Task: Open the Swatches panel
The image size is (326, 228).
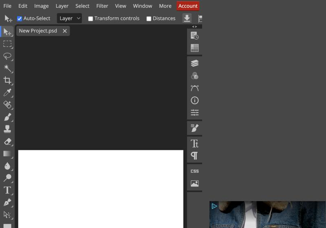Action: [x=195, y=48]
